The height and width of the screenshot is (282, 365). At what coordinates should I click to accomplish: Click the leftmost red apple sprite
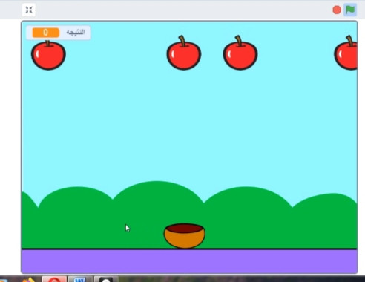48,55
